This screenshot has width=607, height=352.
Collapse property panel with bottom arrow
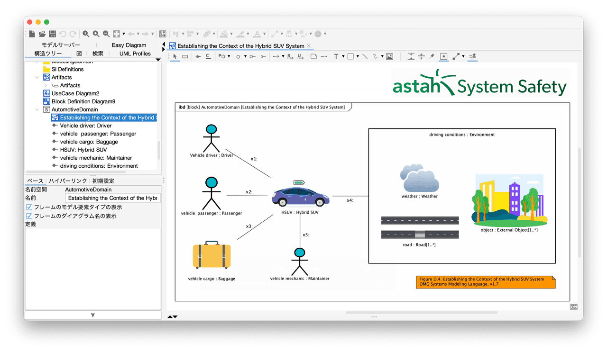click(x=93, y=315)
